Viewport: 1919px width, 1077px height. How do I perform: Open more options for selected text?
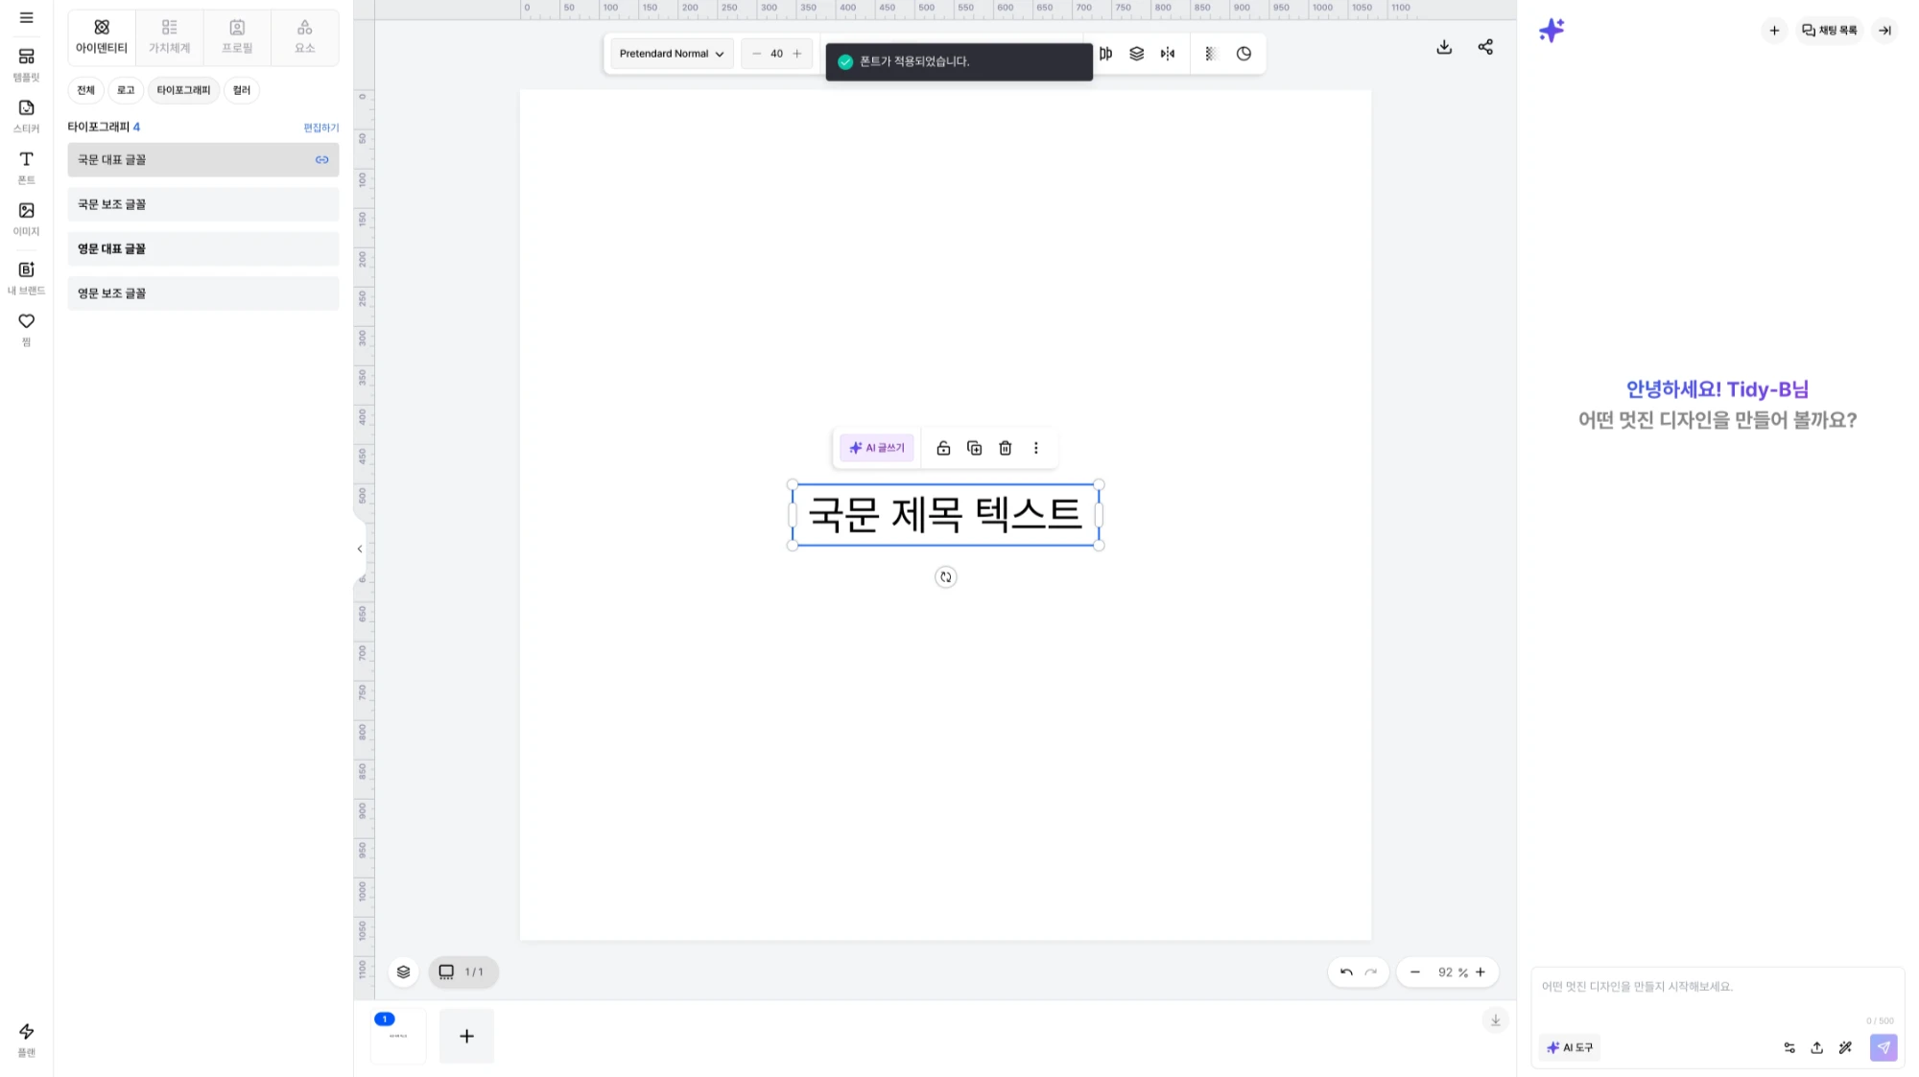click(1036, 448)
